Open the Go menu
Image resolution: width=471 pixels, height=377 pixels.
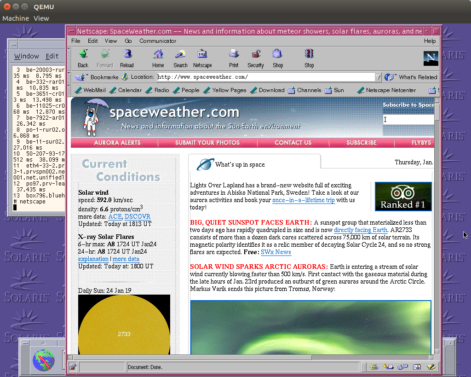(x=128, y=41)
